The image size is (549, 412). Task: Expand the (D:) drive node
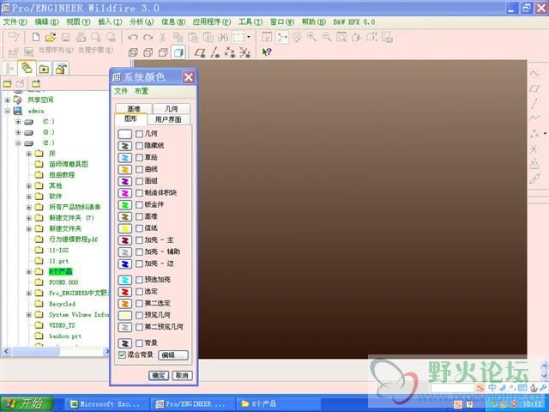(x=18, y=132)
